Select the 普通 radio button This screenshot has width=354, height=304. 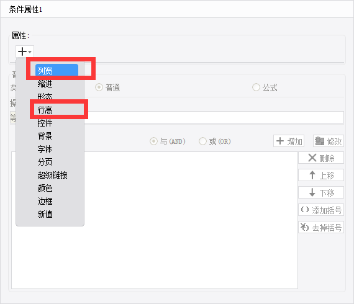99,87
